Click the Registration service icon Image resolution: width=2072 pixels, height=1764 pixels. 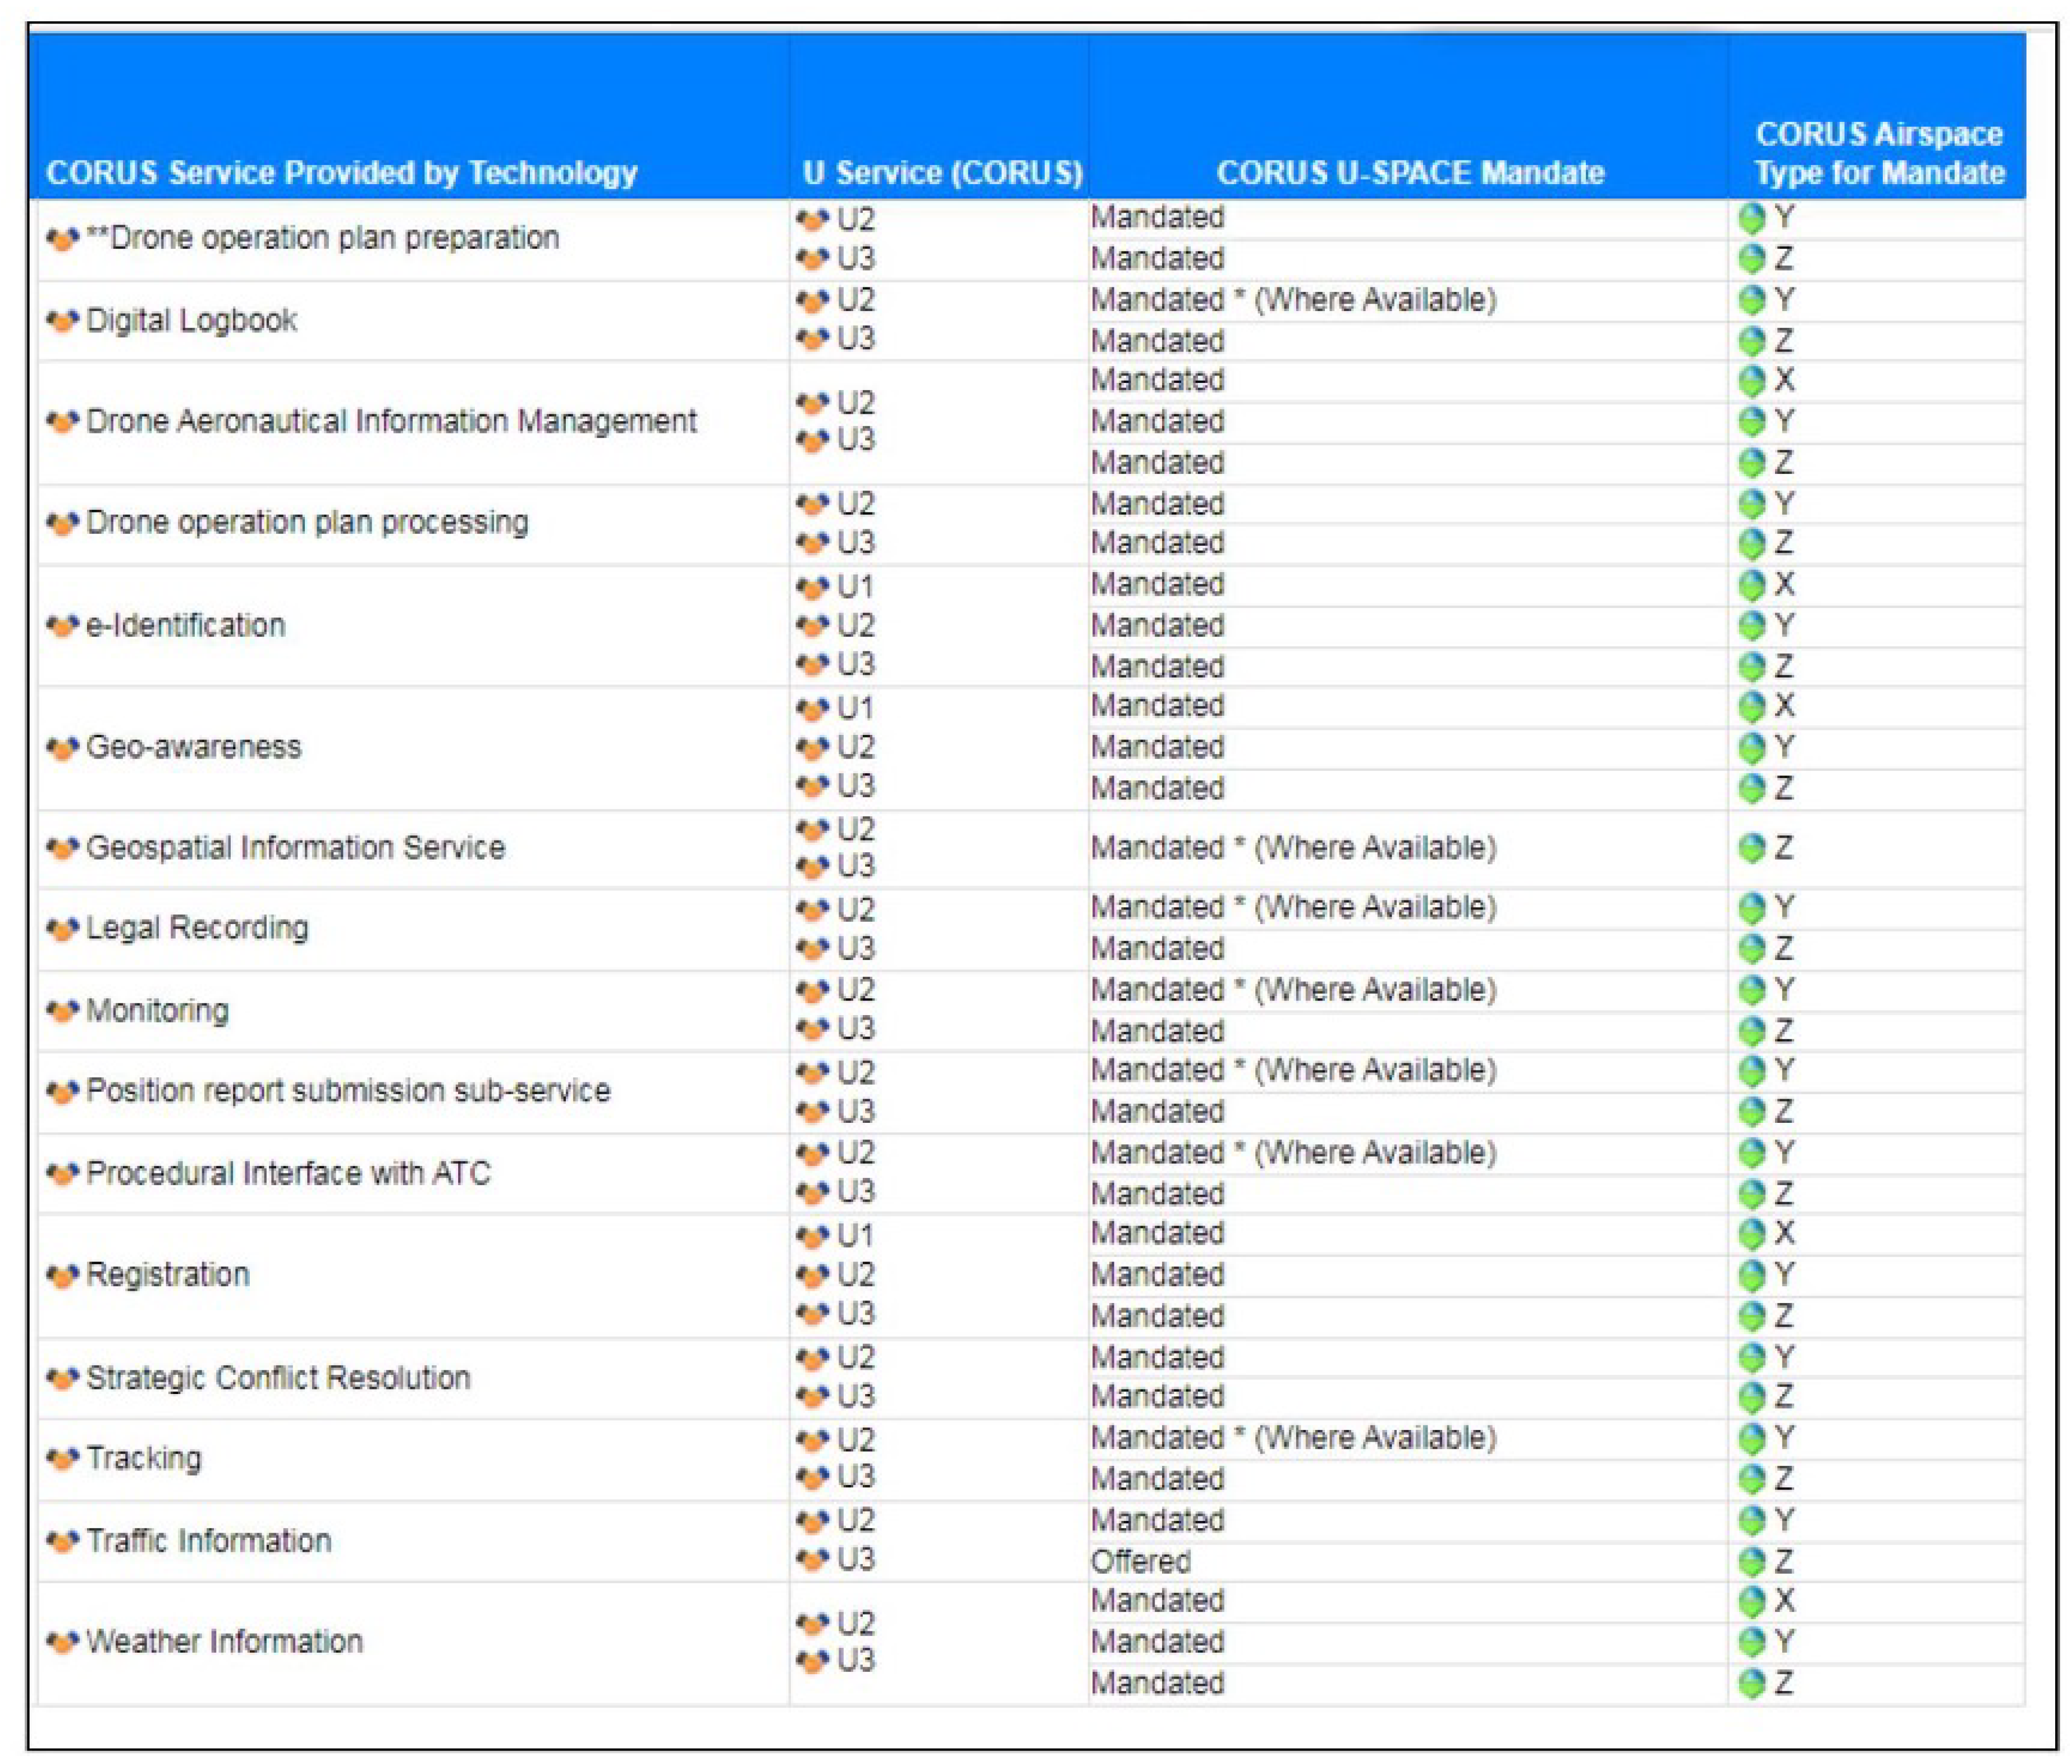62,1276
